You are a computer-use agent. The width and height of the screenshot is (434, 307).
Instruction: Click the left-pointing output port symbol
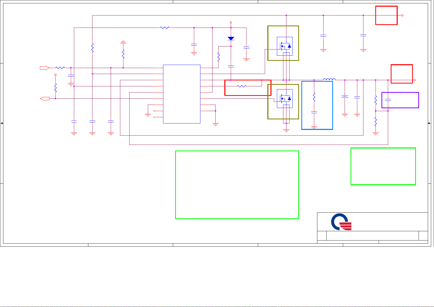click(45, 98)
